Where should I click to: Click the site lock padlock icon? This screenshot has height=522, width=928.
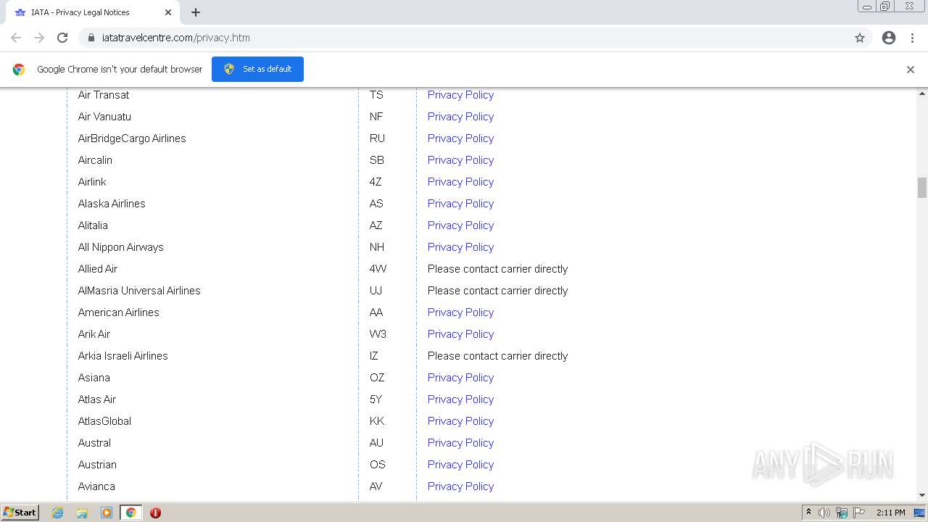(91, 38)
